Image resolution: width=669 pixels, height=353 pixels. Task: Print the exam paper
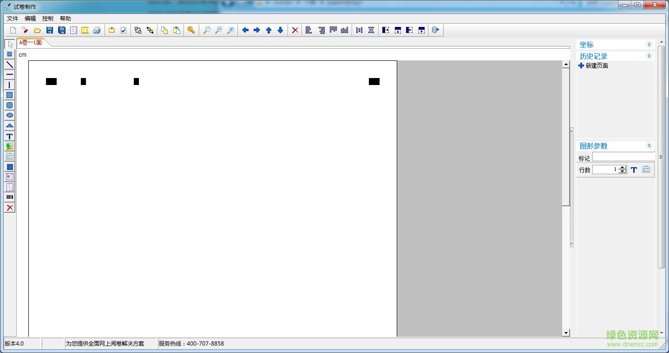[97, 30]
